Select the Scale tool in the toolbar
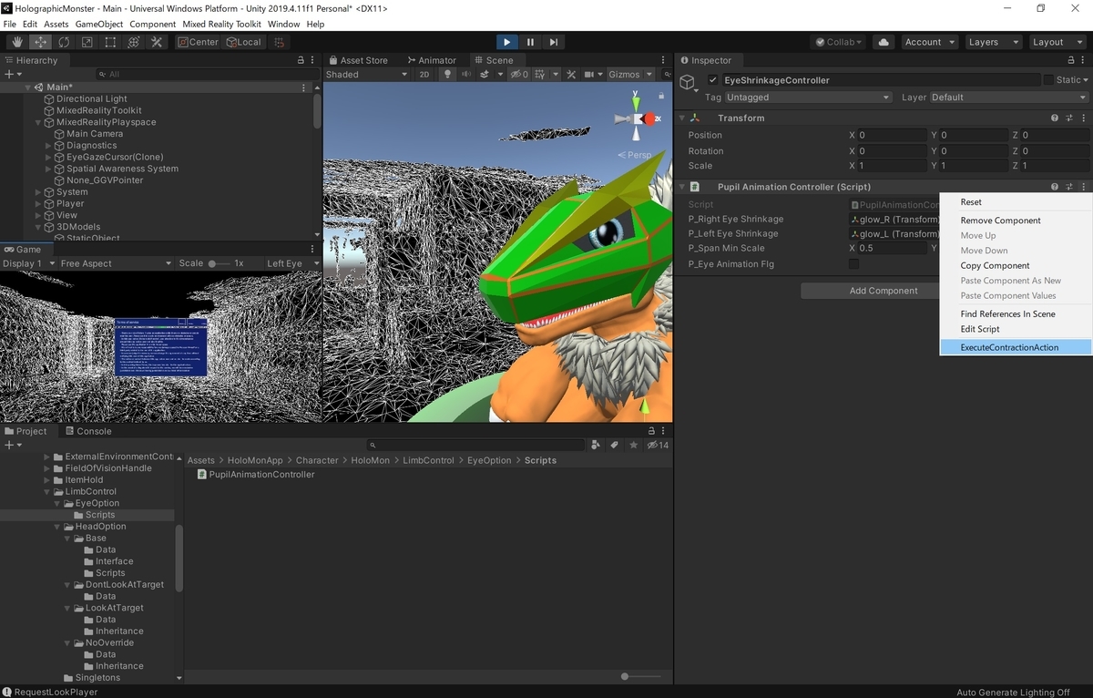Viewport: 1093px width, 698px height. 87,42
